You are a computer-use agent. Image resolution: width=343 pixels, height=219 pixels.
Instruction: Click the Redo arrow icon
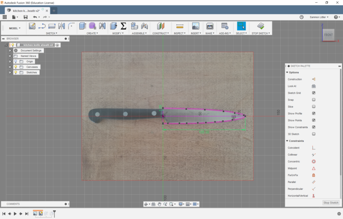point(45,17)
